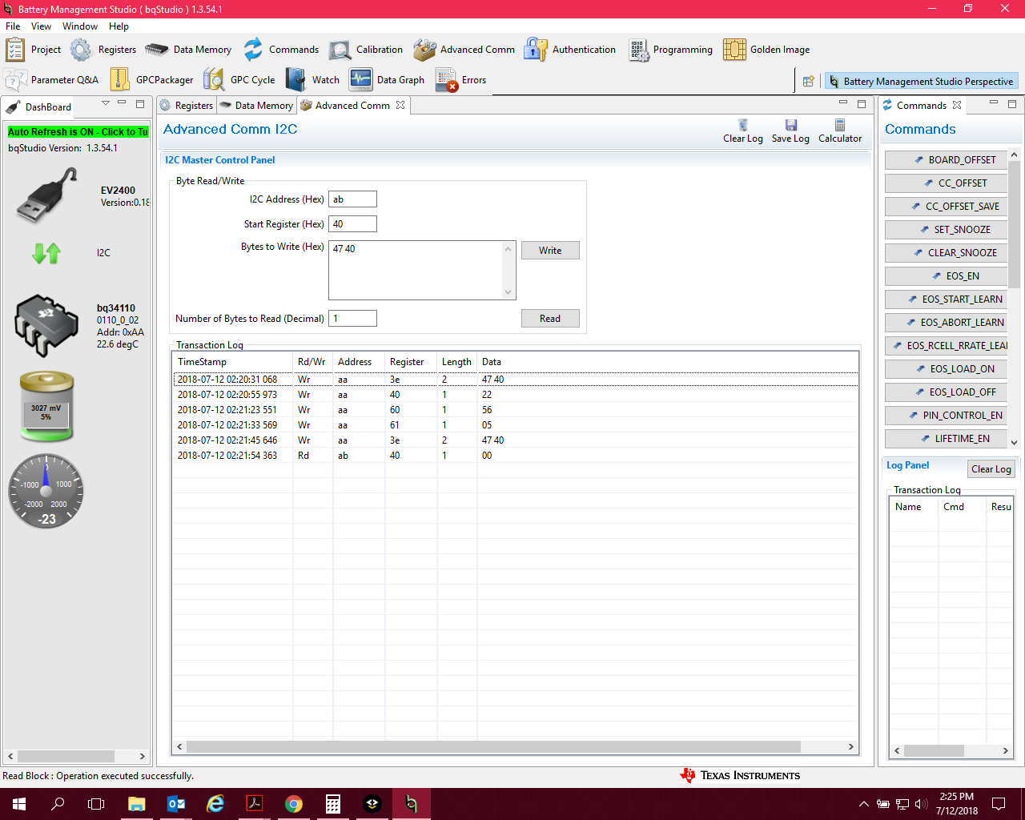Open Outlook from the taskbar
Image resolution: width=1025 pixels, height=820 pixels.
(x=176, y=804)
